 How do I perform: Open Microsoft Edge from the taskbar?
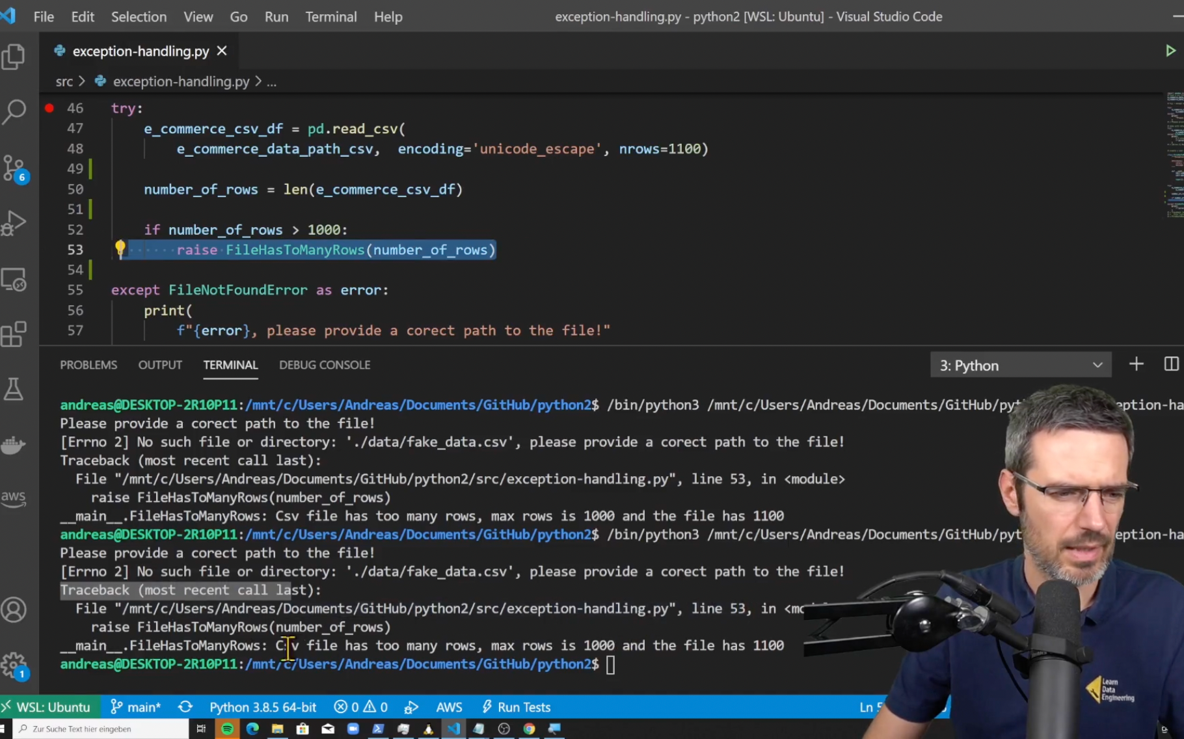coord(252,729)
